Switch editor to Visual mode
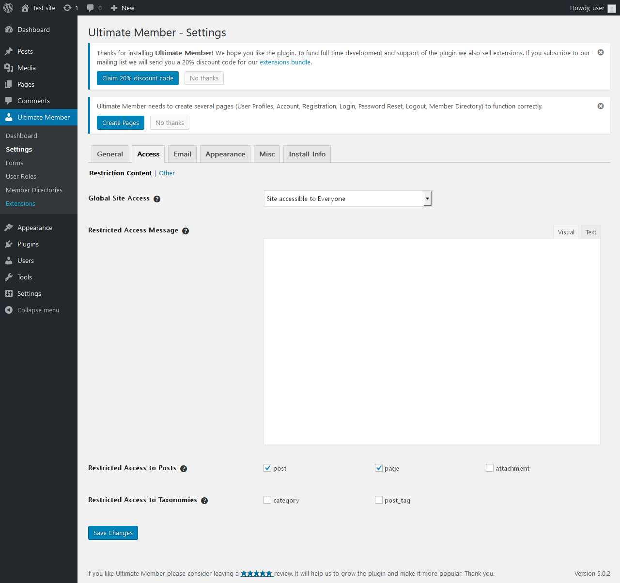This screenshot has height=583, width=620. point(566,232)
